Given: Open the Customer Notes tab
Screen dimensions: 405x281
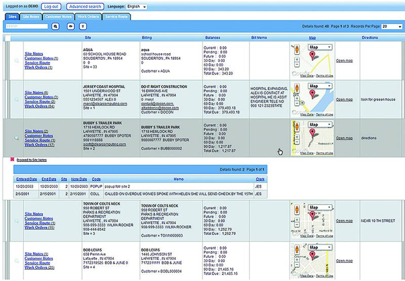Looking at the screenshot, I should point(58,17).
